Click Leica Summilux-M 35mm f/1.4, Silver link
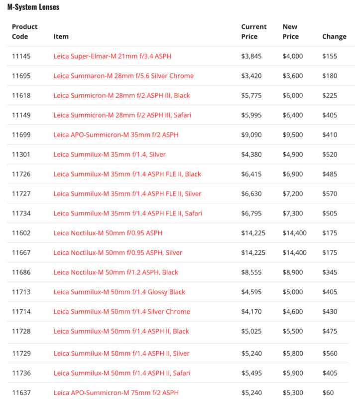Viewport: 355px width, 399px height. 110,154
